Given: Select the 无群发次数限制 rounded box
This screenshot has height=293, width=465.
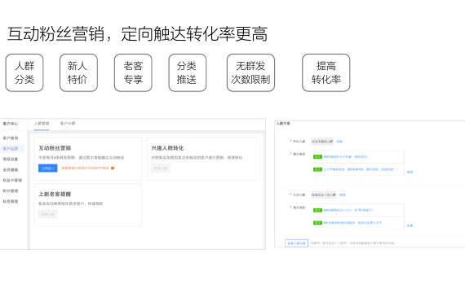Looking at the screenshot, I should [x=251, y=72].
